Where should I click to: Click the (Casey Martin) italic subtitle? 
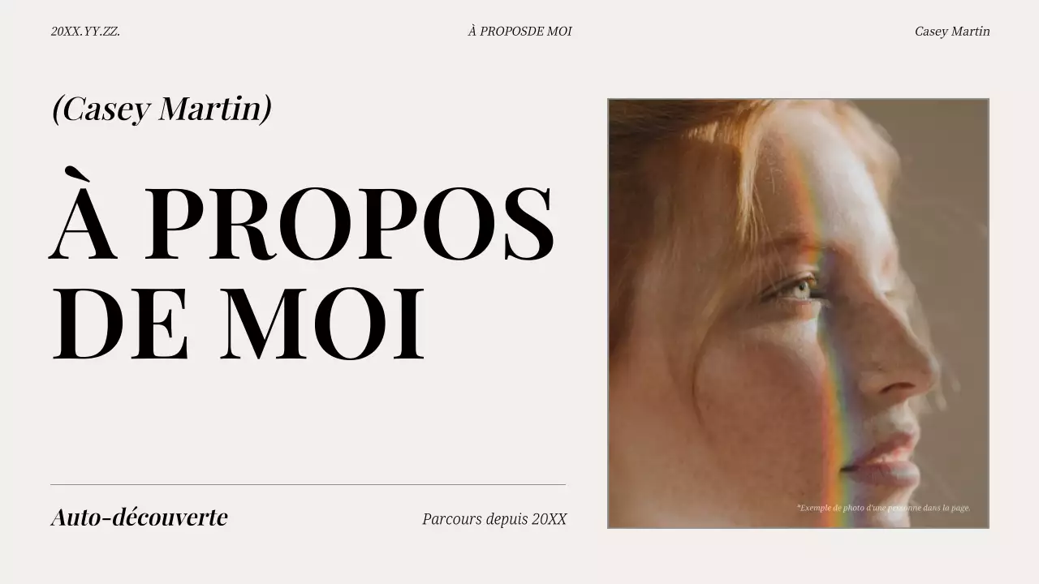[162, 108]
